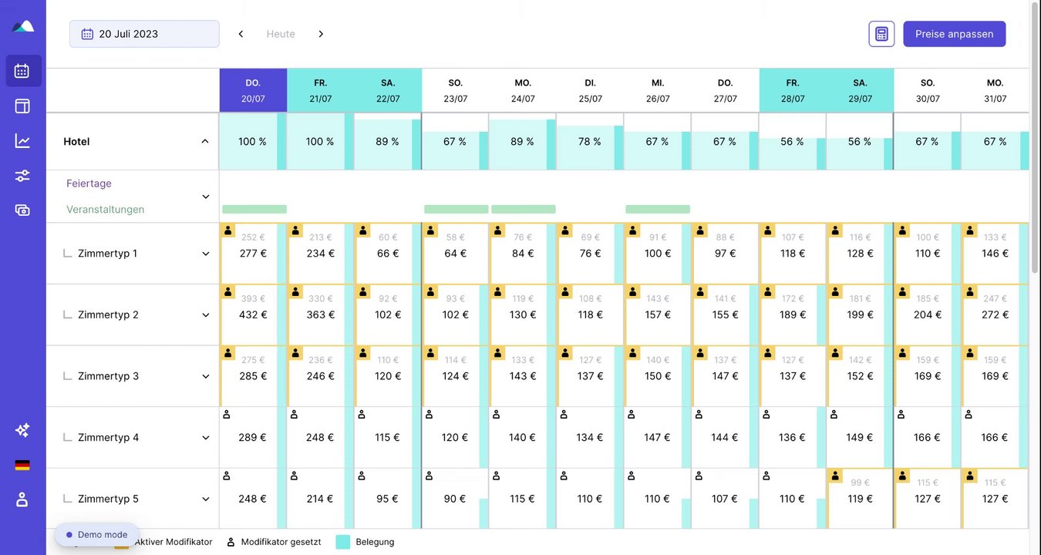Expand the Zimmertyp 2 row
1041x555 pixels.
click(x=206, y=314)
